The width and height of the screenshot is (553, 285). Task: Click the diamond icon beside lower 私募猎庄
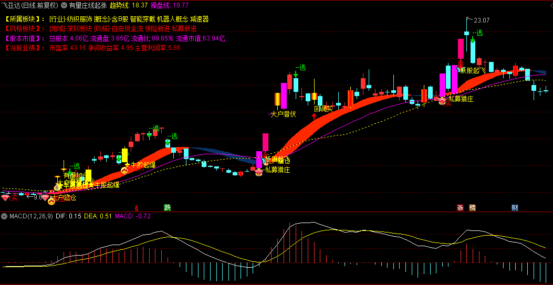(x=259, y=173)
